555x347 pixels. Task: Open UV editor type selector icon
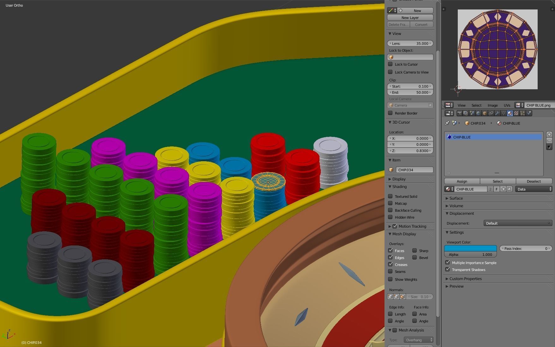[449, 105]
